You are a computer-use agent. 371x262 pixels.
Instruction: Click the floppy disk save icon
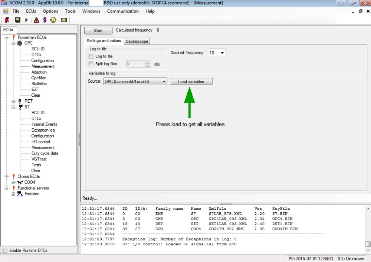coord(18,20)
